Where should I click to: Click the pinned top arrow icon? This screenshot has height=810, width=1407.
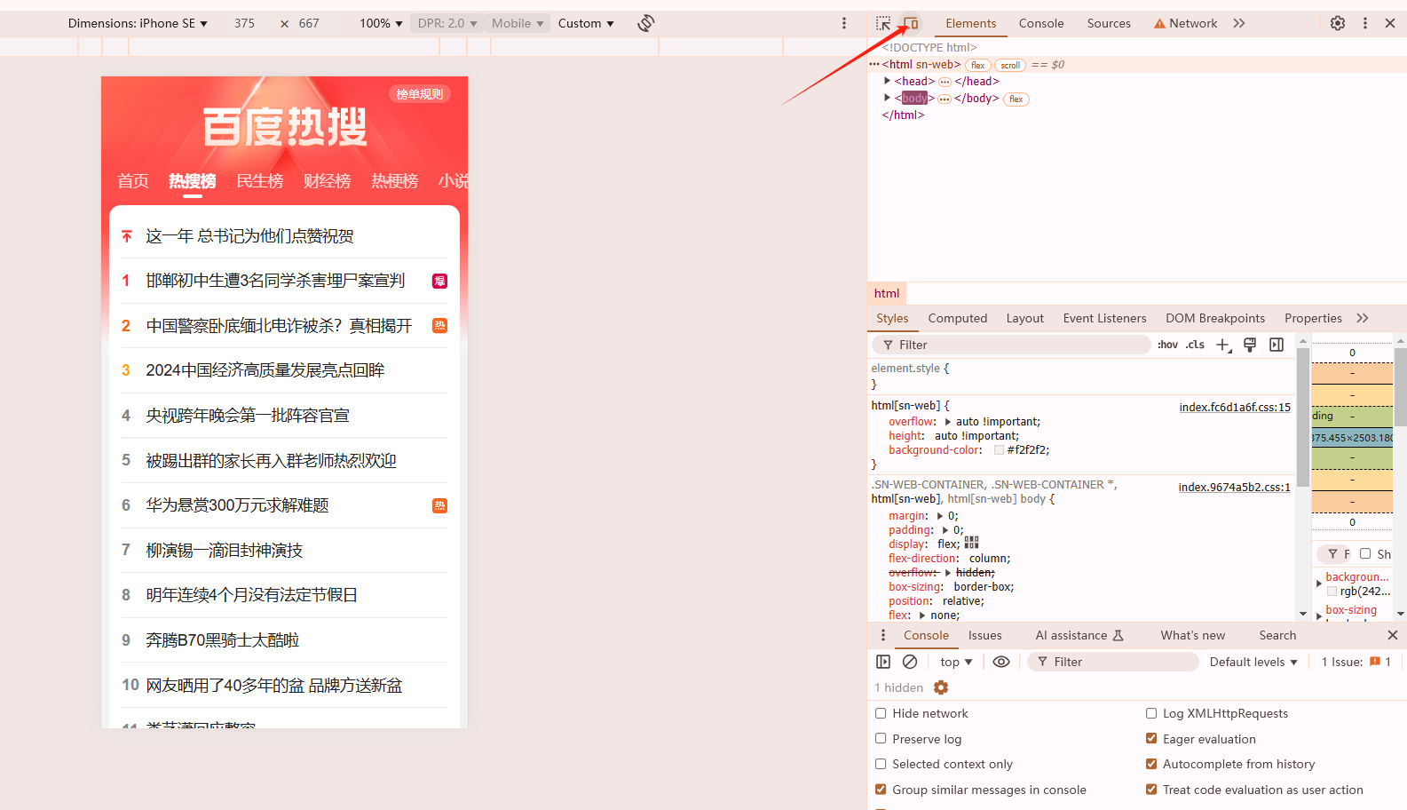pos(127,236)
